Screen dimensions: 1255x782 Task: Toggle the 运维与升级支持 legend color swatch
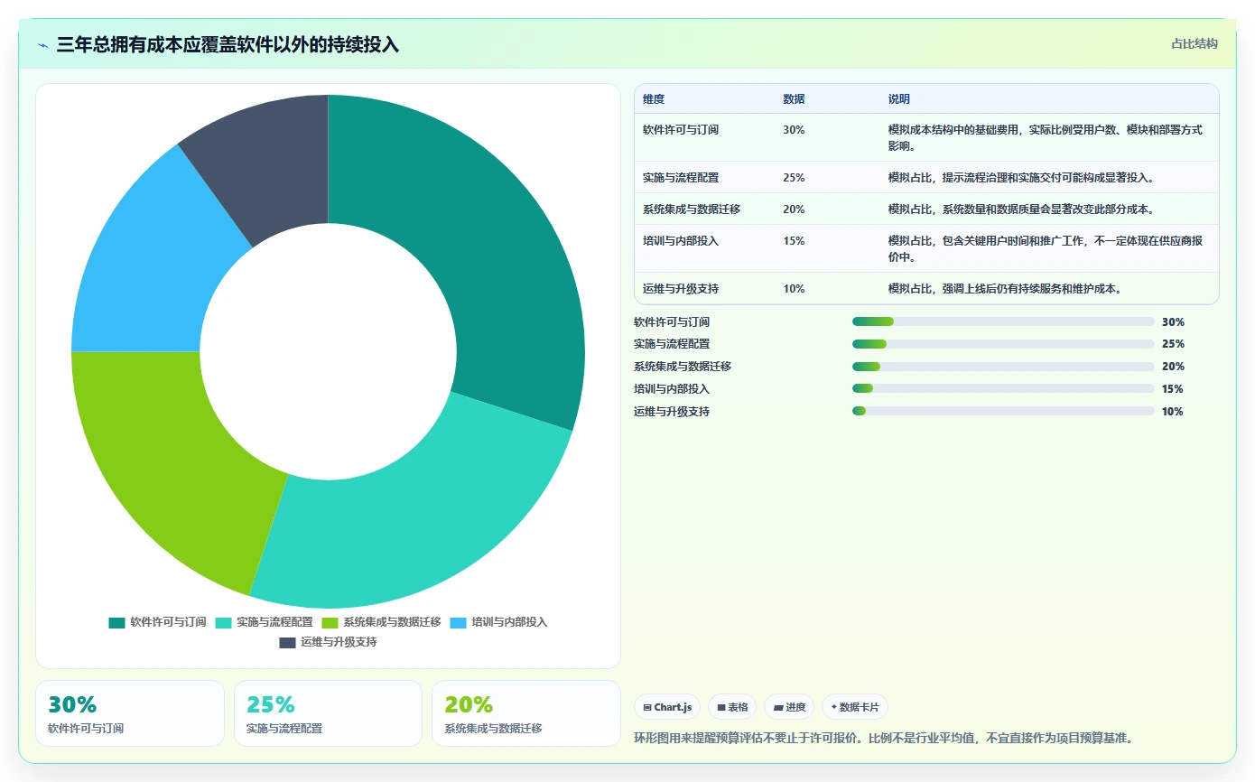pyautogui.click(x=287, y=642)
